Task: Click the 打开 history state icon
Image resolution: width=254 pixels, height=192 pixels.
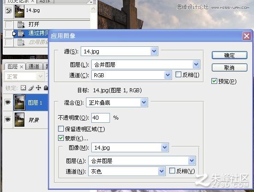Action: [21, 25]
